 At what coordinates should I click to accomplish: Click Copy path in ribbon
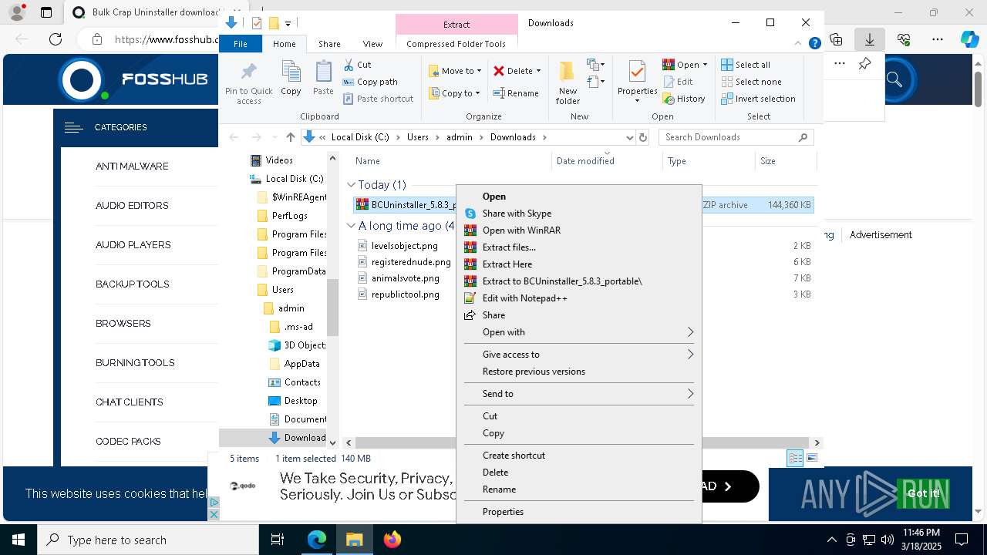(370, 82)
